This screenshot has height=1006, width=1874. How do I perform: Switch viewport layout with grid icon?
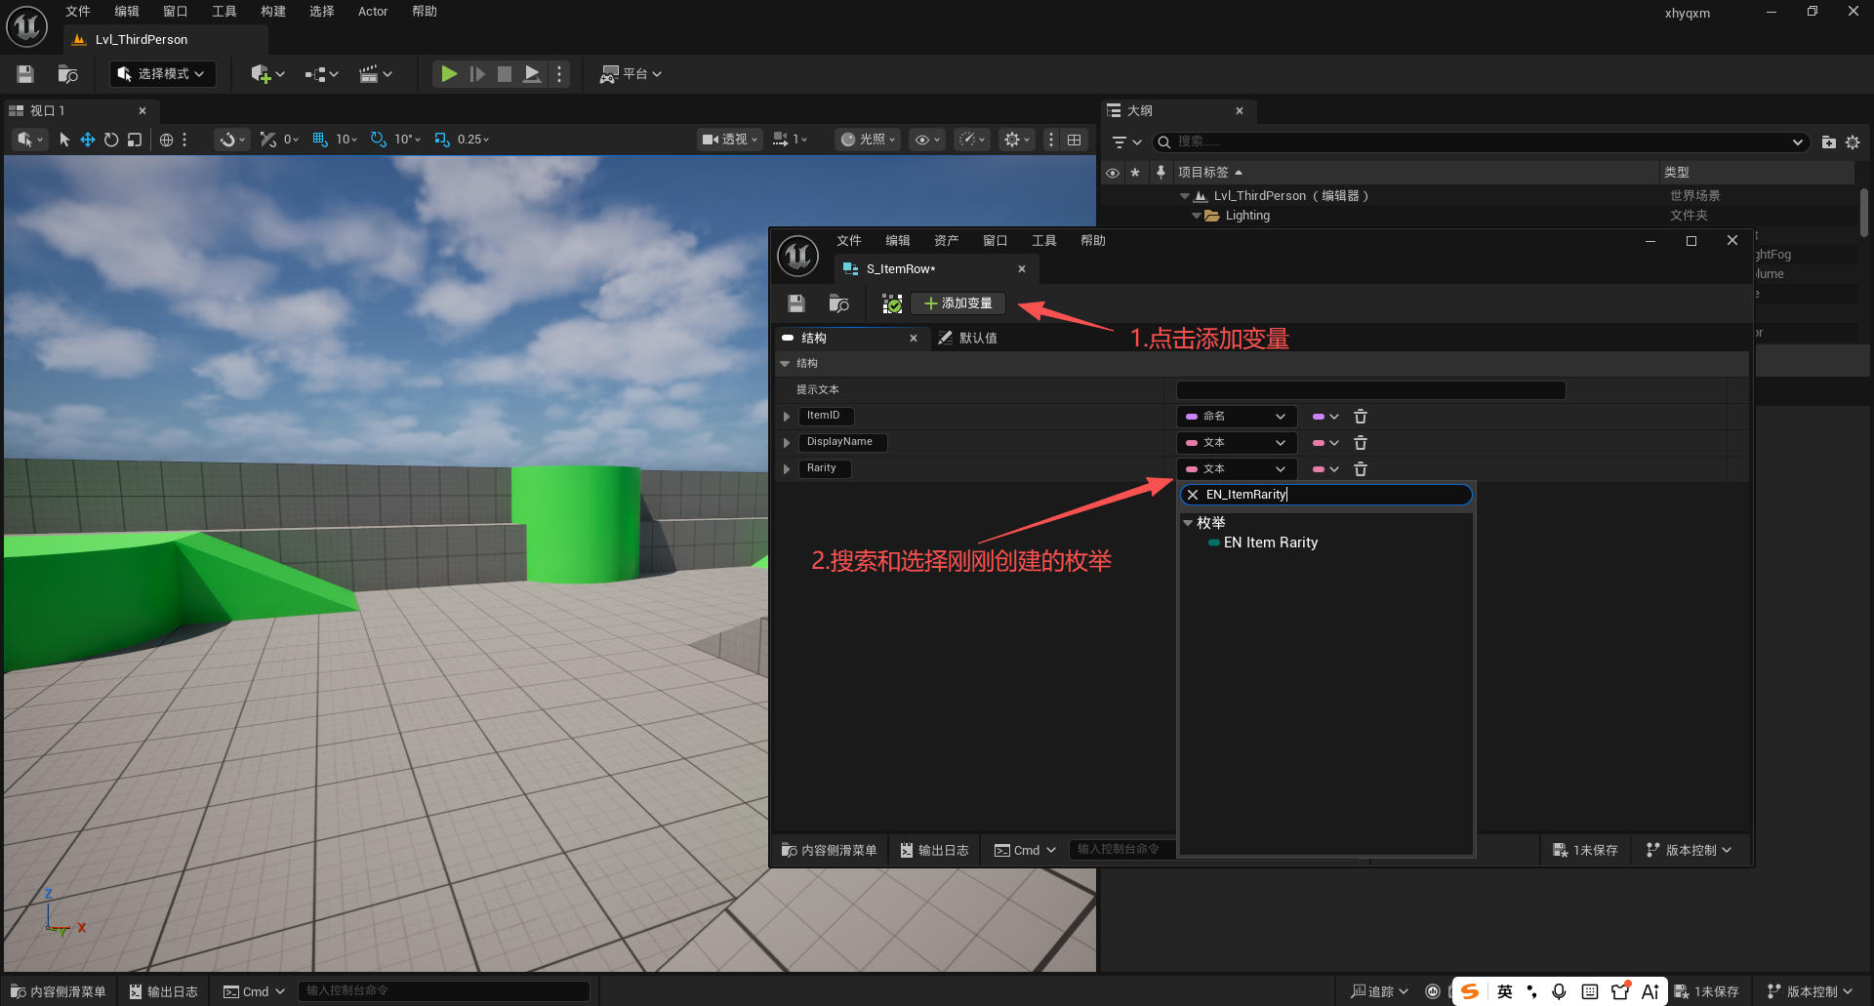point(1075,140)
